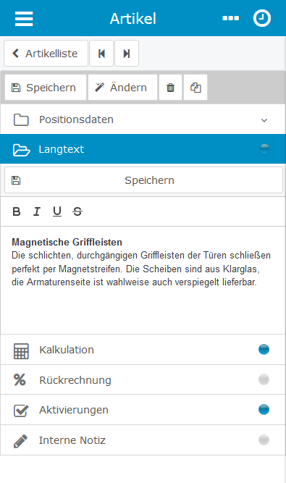Click the clock history icon
The width and height of the screenshot is (286, 483).
point(262,18)
